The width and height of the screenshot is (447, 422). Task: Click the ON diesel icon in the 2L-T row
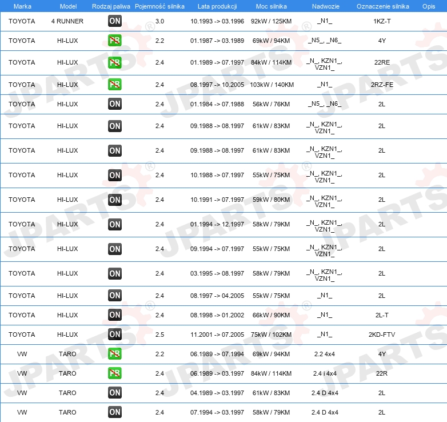pos(115,315)
